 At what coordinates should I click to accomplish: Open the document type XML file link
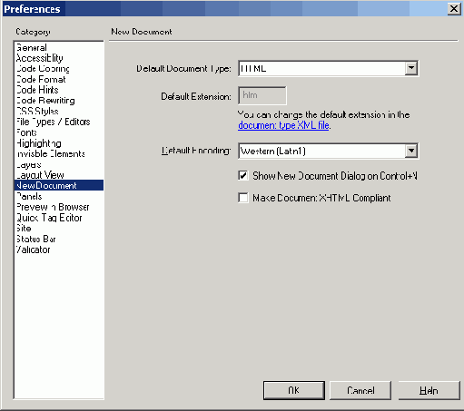tap(283, 125)
